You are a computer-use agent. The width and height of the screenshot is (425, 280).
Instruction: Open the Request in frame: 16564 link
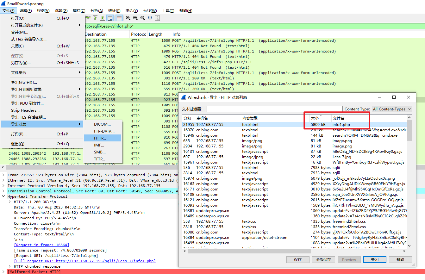[41, 245]
